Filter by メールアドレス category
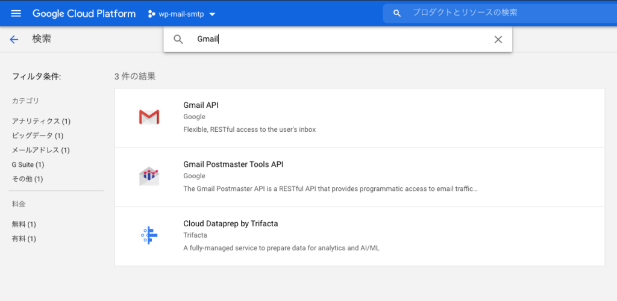The height and width of the screenshot is (301, 617). click(41, 150)
